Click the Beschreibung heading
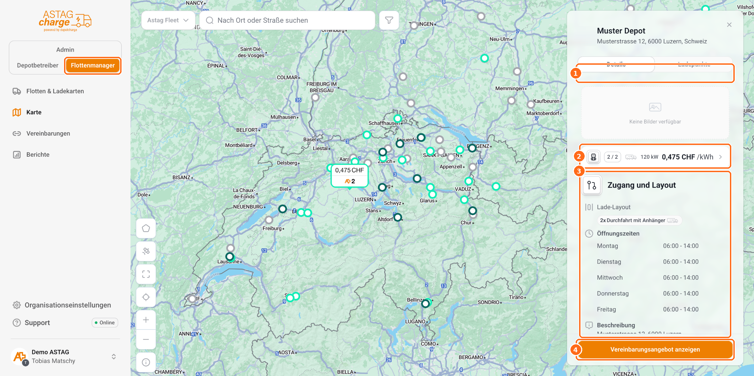The height and width of the screenshot is (376, 754). 616,325
